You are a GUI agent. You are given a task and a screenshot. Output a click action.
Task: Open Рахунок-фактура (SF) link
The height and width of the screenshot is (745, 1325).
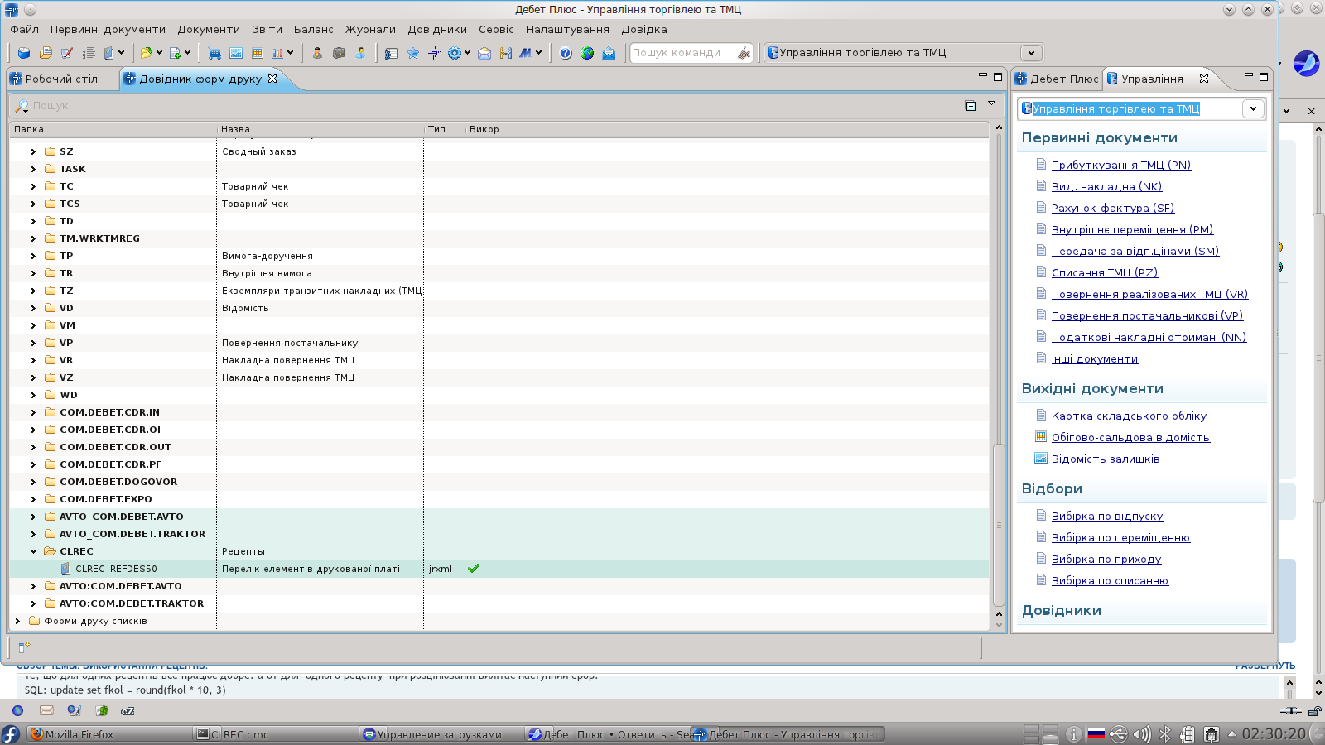click(x=1113, y=208)
